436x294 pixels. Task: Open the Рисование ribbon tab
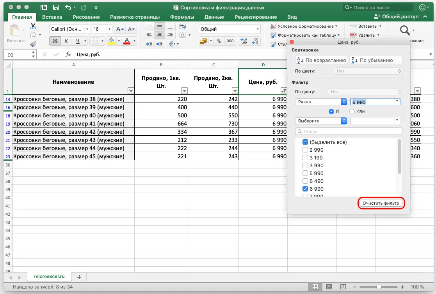[x=86, y=17]
